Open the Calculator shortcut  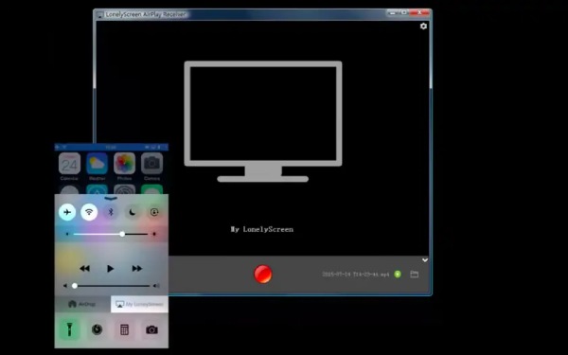pos(124,329)
